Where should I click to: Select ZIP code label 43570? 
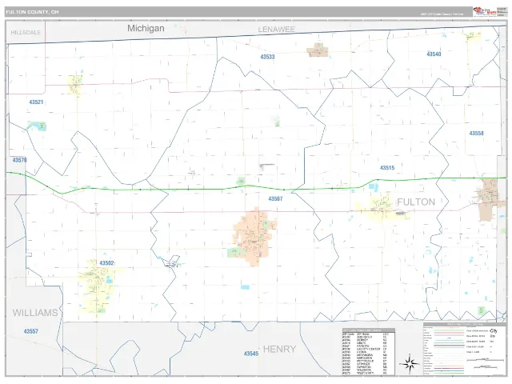click(19, 160)
